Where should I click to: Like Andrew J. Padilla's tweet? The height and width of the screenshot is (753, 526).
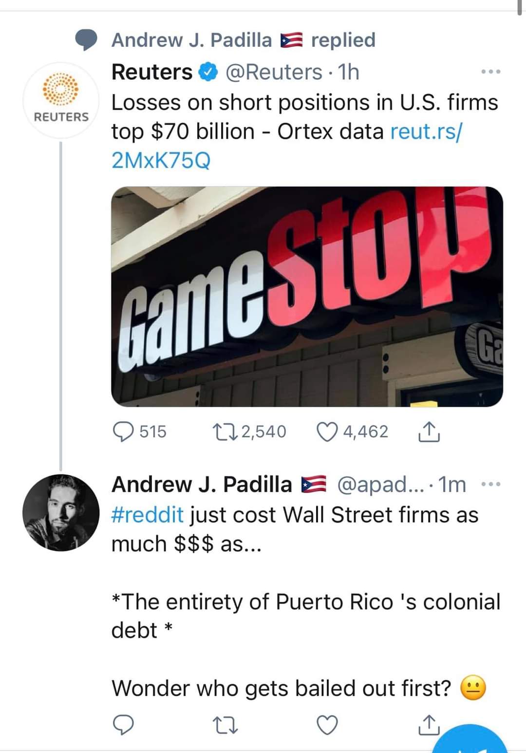point(327,725)
